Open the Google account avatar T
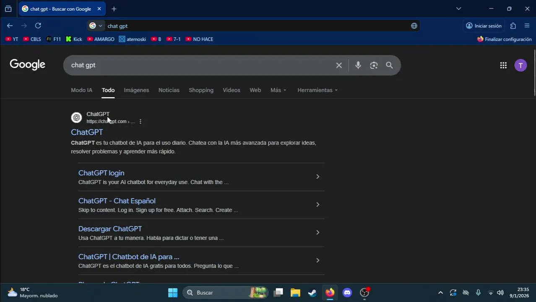This screenshot has height=302, width=536. 520,65
